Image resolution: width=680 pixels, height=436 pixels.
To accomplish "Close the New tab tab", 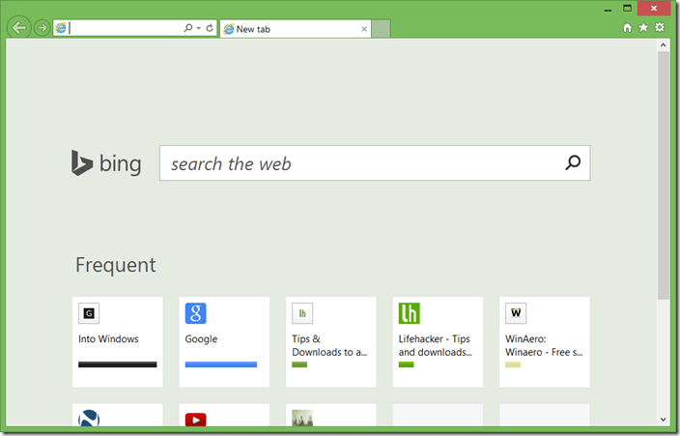I will click(364, 29).
